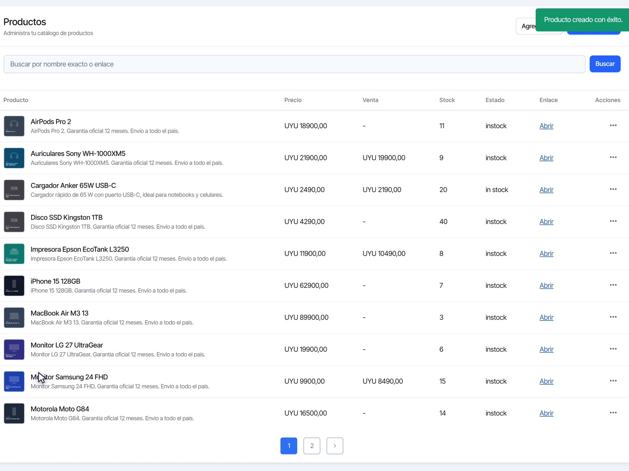Screen dimensions: 629x471
Task: Click the iPhone 15 128GB thumbnail
Action: 14,286
